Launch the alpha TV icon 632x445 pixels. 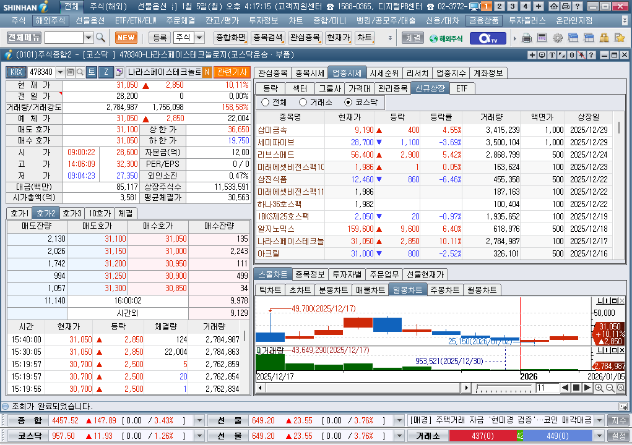coord(487,38)
